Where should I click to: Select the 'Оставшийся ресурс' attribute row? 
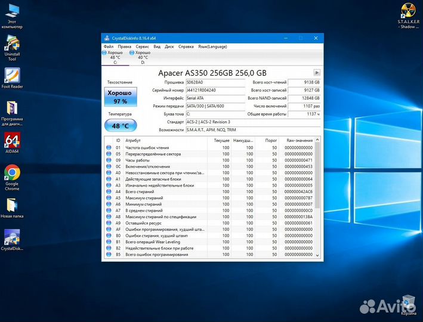tap(209, 223)
